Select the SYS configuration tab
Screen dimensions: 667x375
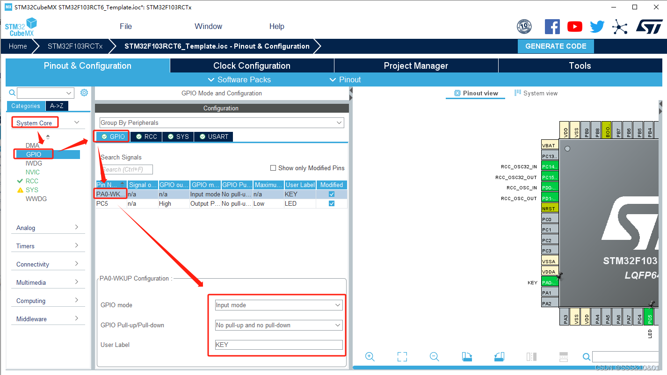click(x=178, y=137)
